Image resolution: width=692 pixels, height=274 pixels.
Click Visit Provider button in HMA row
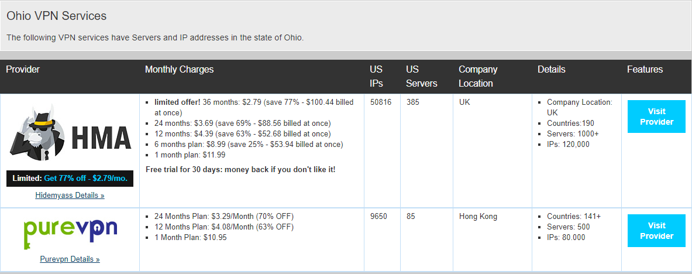(656, 117)
